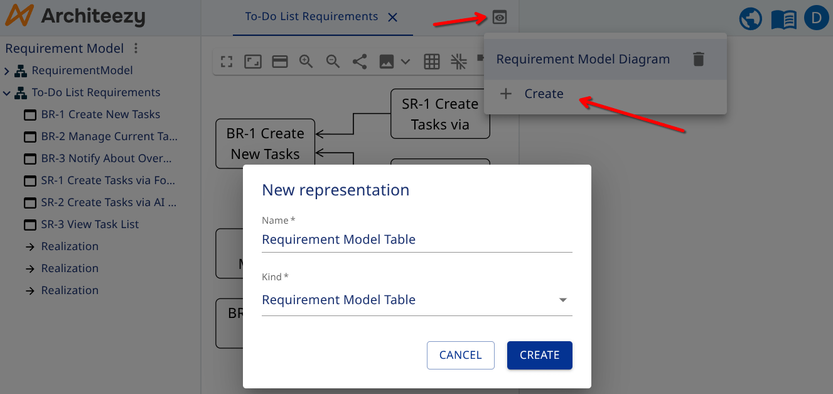833x394 pixels.
Task: Open the representations eye icon
Action: [499, 17]
